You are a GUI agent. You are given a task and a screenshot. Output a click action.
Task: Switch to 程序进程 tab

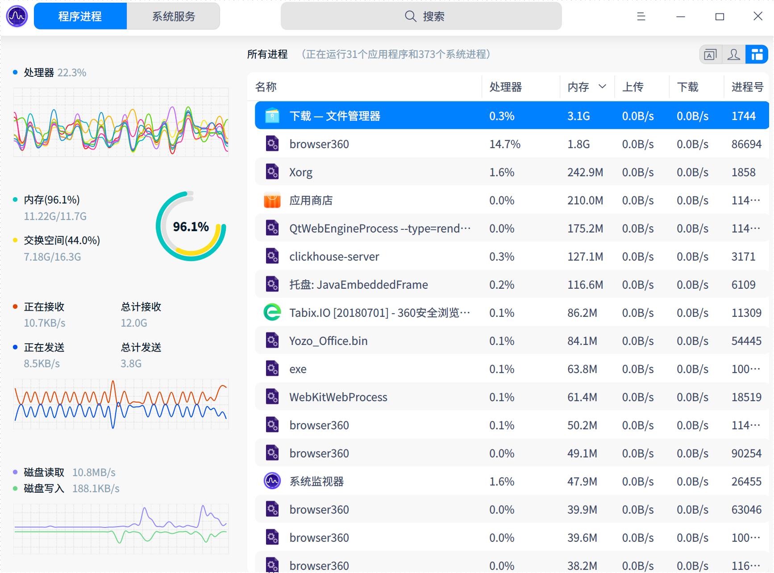point(80,17)
